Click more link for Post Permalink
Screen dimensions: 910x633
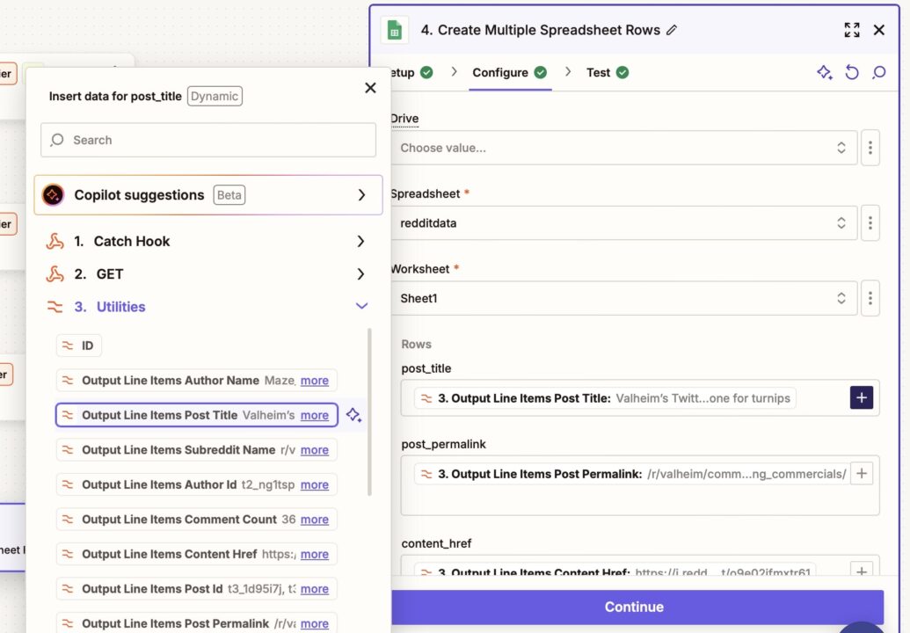tap(315, 623)
